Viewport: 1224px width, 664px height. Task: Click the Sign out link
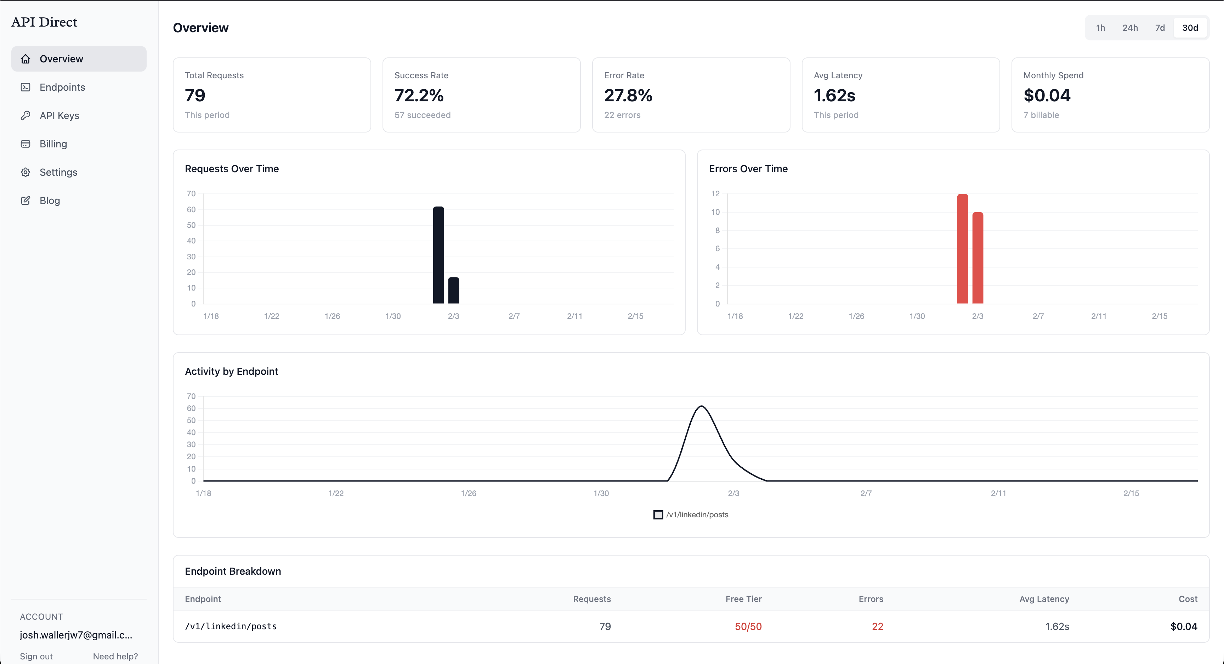tap(36, 656)
